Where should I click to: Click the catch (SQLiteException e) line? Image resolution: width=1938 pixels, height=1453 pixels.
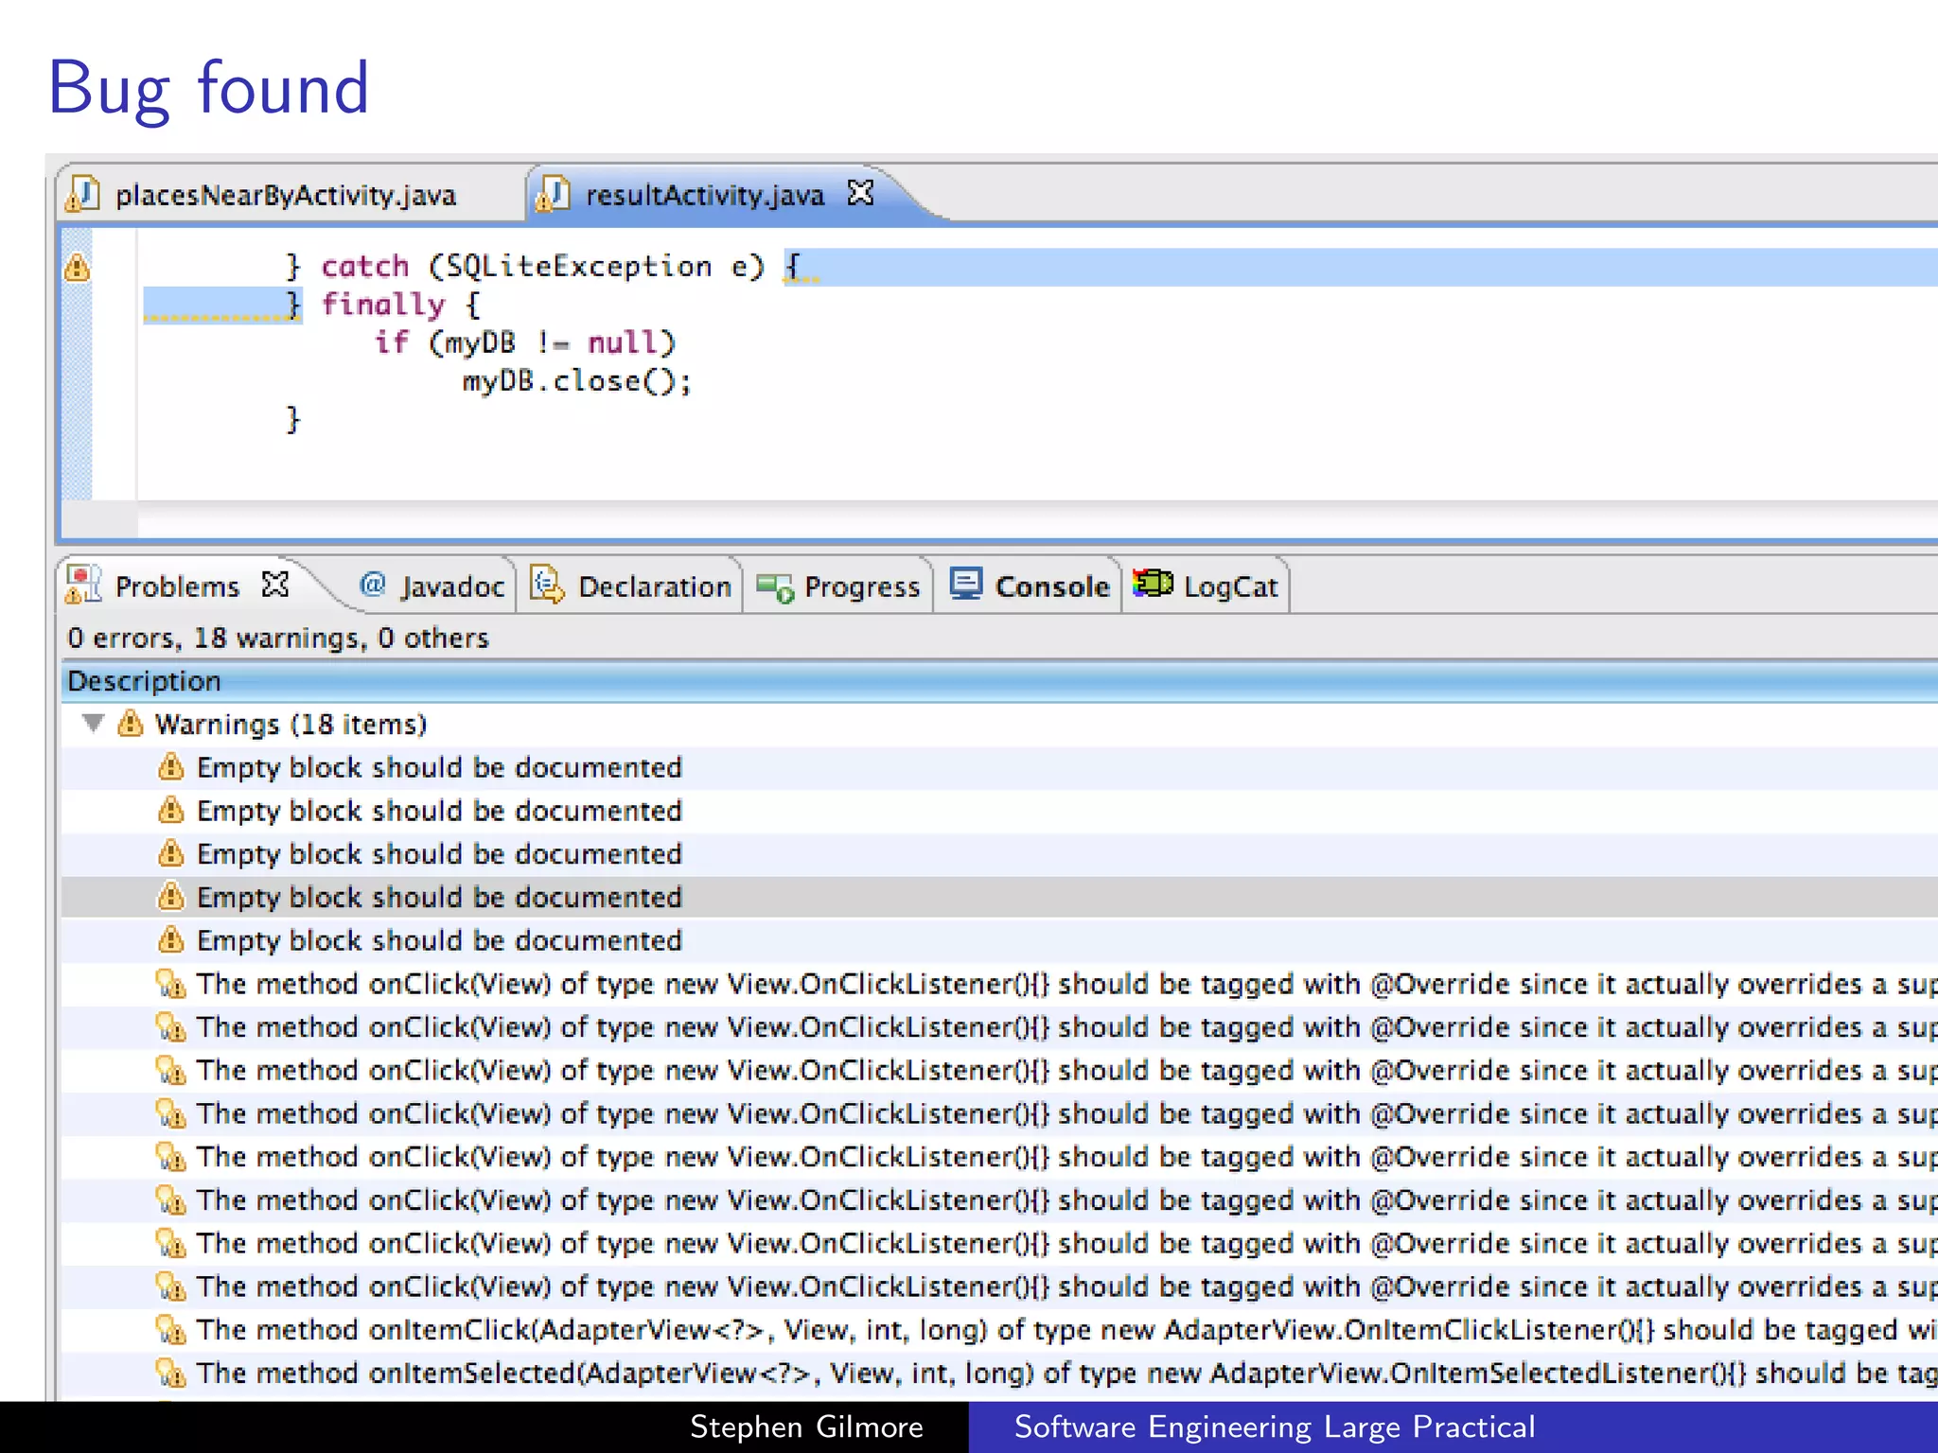pyautogui.click(x=544, y=267)
